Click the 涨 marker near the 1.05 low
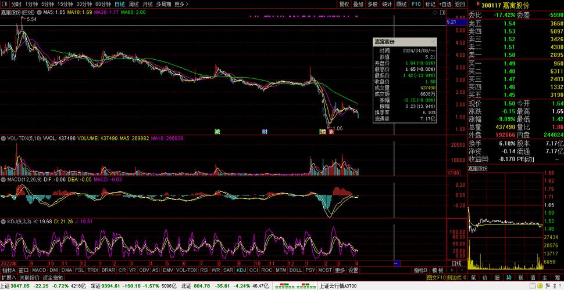This screenshot has height=290, width=564. tap(331, 132)
